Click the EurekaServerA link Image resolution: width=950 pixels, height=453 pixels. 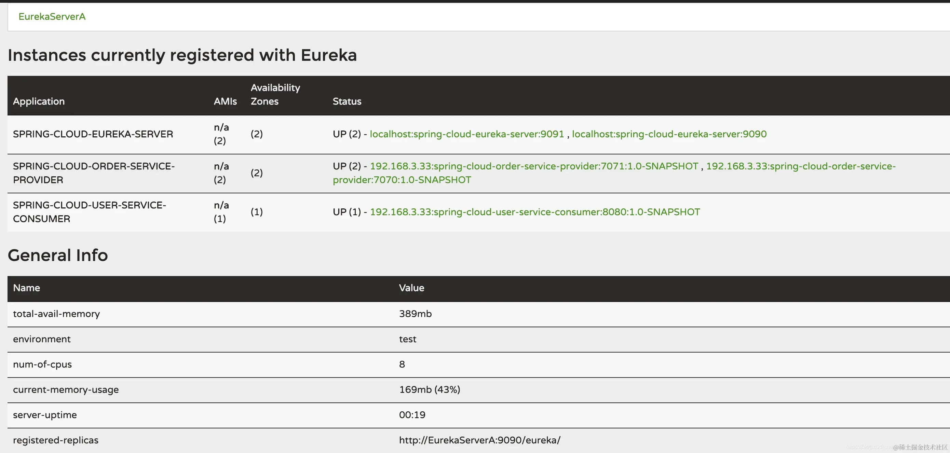click(x=52, y=17)
